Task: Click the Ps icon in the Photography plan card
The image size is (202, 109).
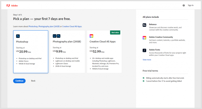Action: (x=59, y=36)
